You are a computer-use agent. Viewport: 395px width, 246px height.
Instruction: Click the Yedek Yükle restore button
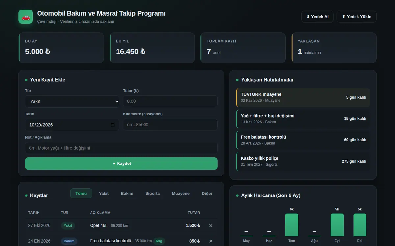click(356, 17)
